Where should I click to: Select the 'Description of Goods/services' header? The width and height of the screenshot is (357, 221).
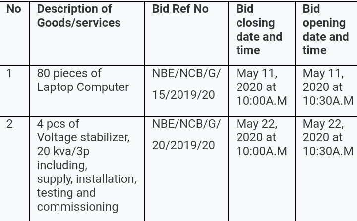[79, 16]
